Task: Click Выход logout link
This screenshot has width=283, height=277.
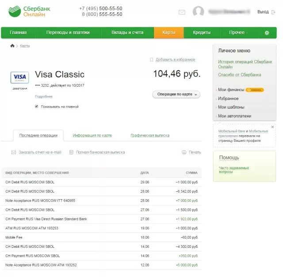Action: [x=263, y=12]
